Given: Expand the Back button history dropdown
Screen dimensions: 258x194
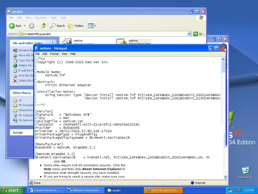Looking at the screenshot, I should [24, 26].
